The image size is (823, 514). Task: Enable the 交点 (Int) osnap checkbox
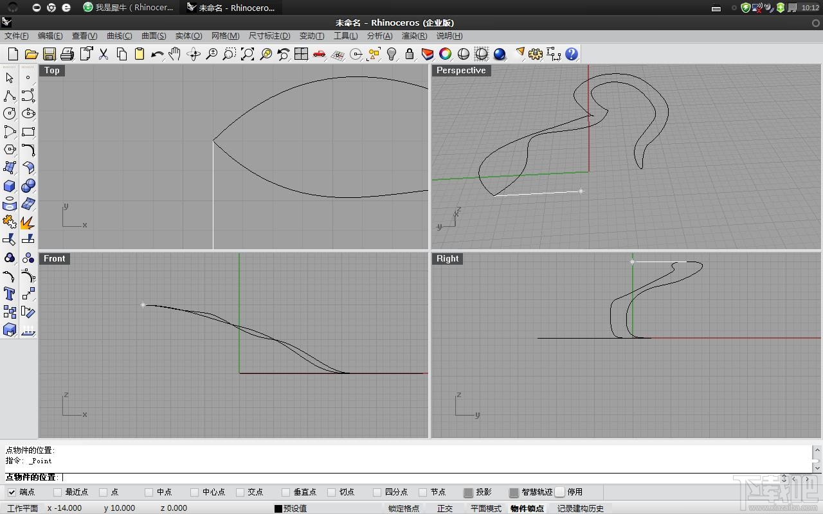(240, 492)
